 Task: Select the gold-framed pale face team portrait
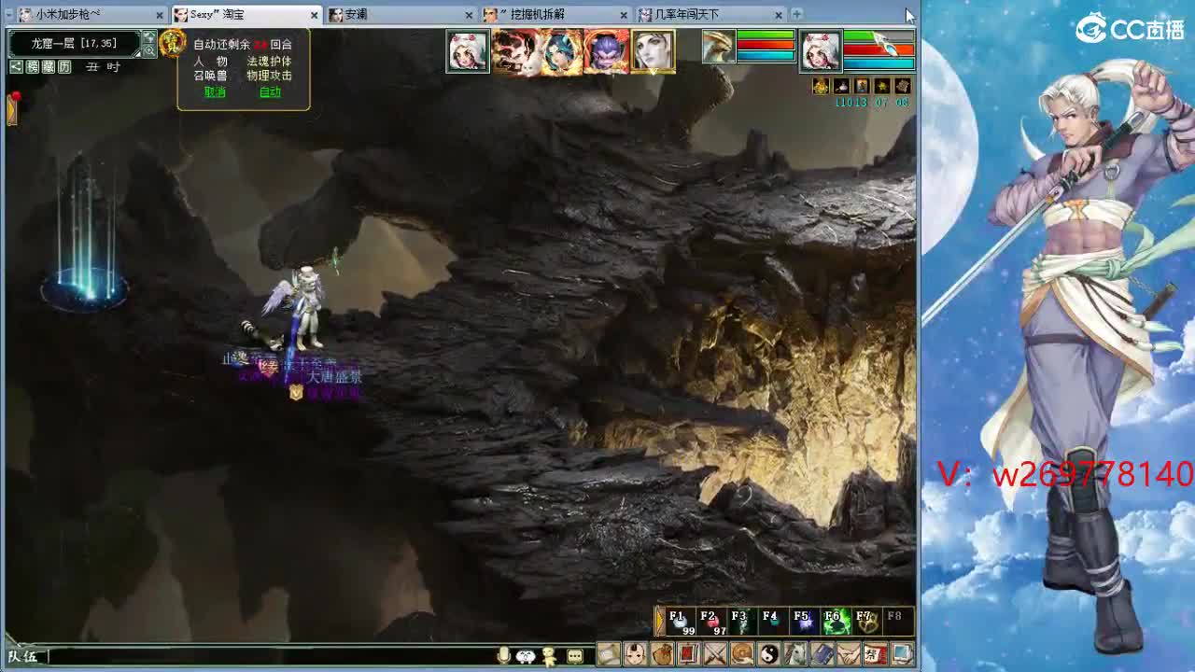654,50
